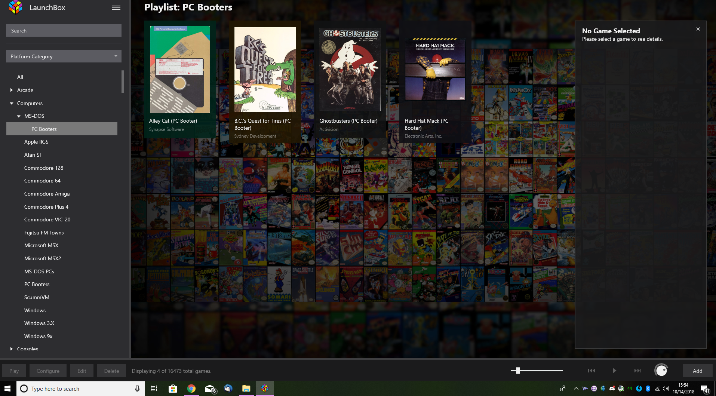Click the Edit button
This screenshot has width=716, height=396.
[x=82, y=371]
